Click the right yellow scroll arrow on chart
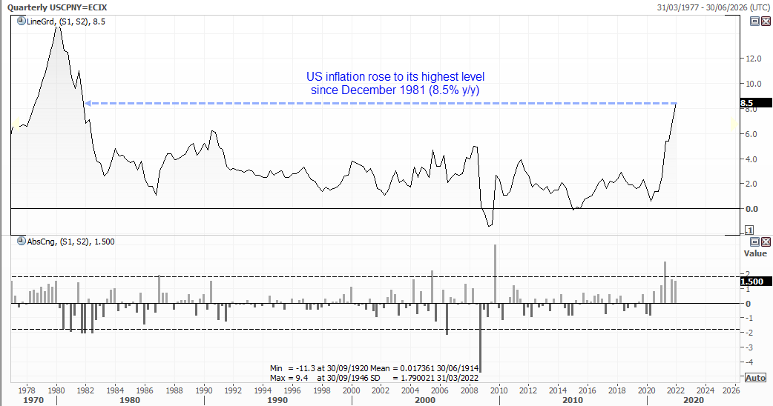773x406 pixels. pos(734,124)
